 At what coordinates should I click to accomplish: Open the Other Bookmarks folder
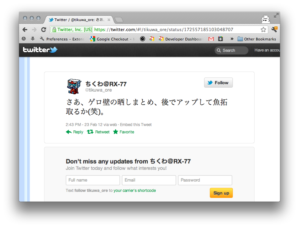[257, 39]
